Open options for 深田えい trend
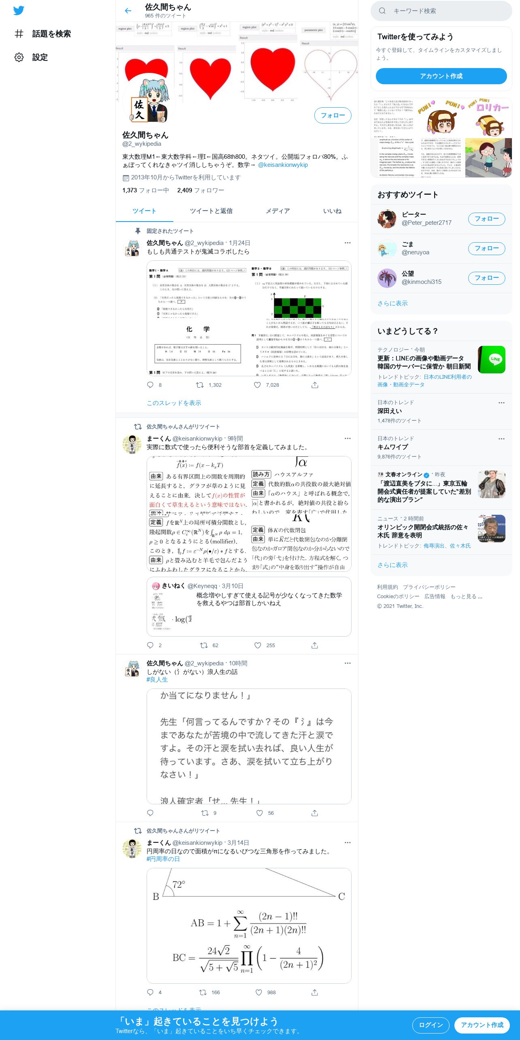This screenshot has height=1040, width=520. pos(501,403)
